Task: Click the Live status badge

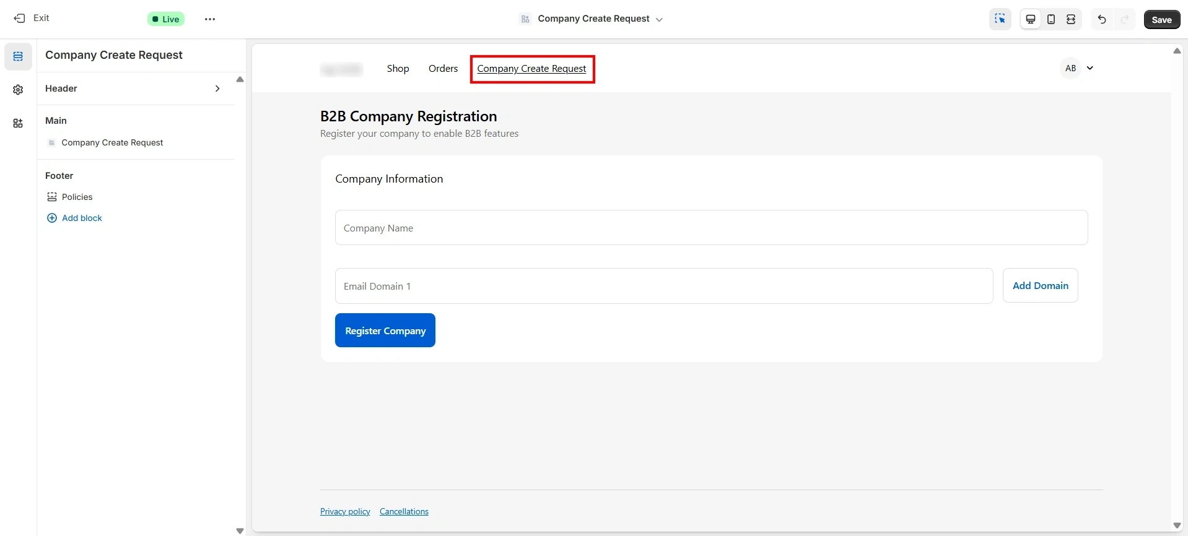Action: click(166, 19)
